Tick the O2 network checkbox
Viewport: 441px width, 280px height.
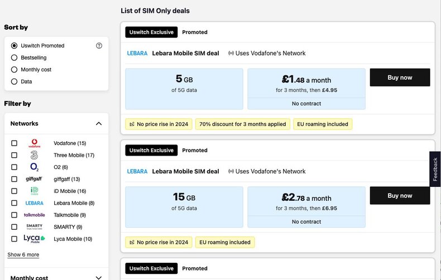tap(14, 167)
